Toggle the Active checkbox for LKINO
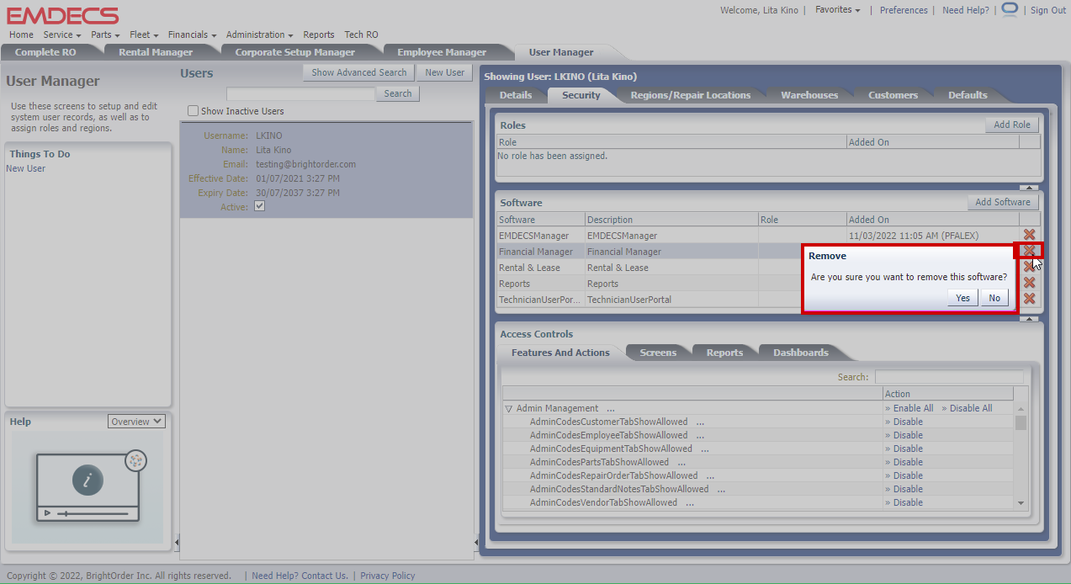This screenshot has height=584, width=1071. click(x=259, y=206)
